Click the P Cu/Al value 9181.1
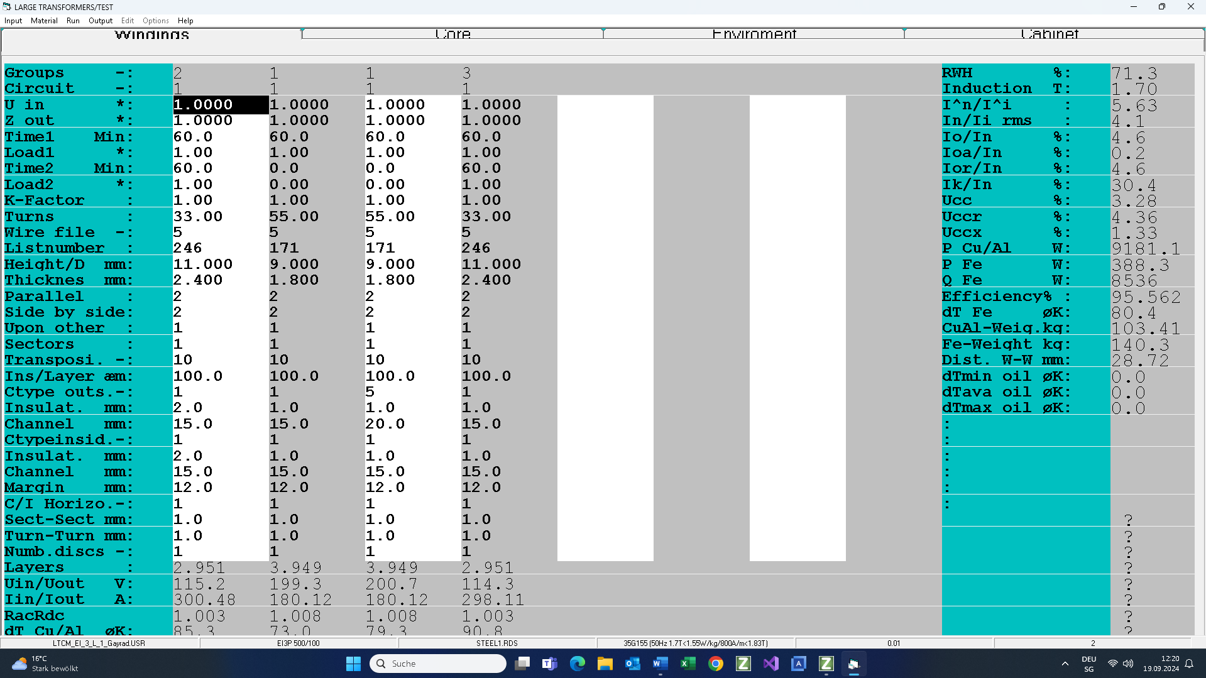The width and height of the screenshot is (1206, 678). (1146, 249)
